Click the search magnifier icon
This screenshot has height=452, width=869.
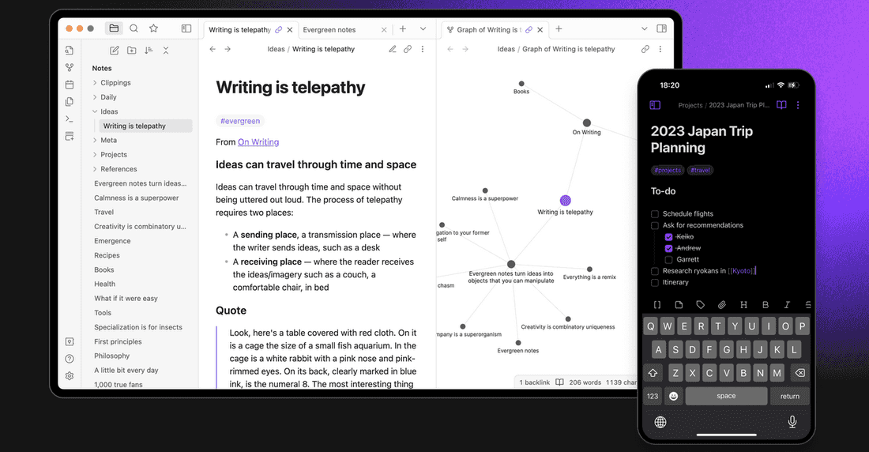pos(134,28)
